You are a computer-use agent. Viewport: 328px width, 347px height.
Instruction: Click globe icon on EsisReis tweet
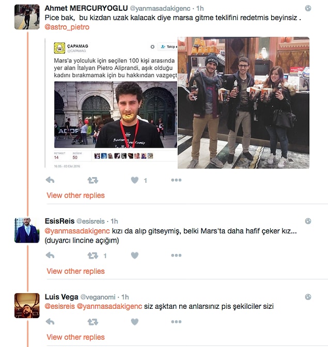pos(308,221)
